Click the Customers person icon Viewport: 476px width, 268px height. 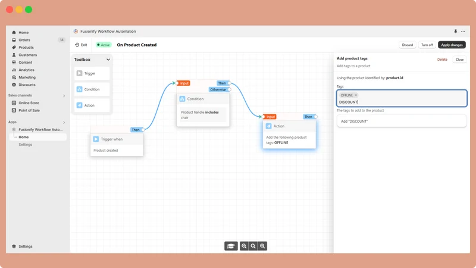click(14, 55)
